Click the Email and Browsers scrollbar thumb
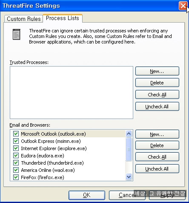This screenshot has width=189, height=203. tap(129, 149)
